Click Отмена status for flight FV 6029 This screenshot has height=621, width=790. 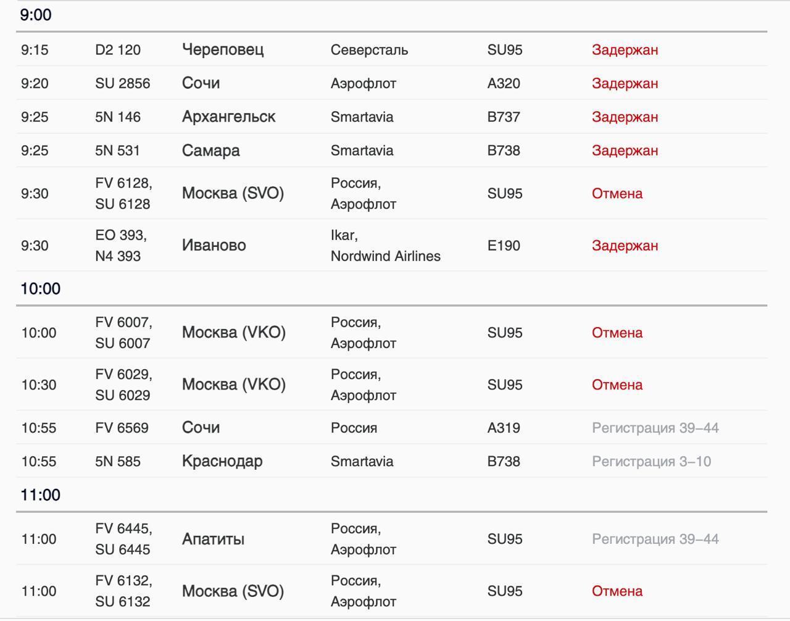[x=617, y=385]
